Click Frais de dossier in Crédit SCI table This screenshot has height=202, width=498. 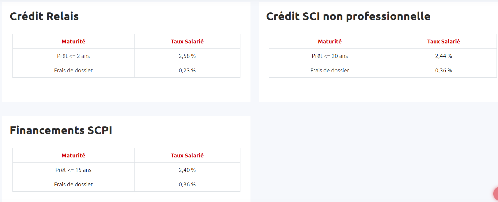click(x=330, y=71)
